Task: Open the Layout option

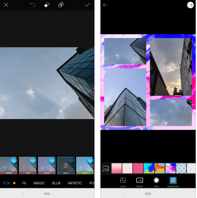Action: (x=123, y=182)
